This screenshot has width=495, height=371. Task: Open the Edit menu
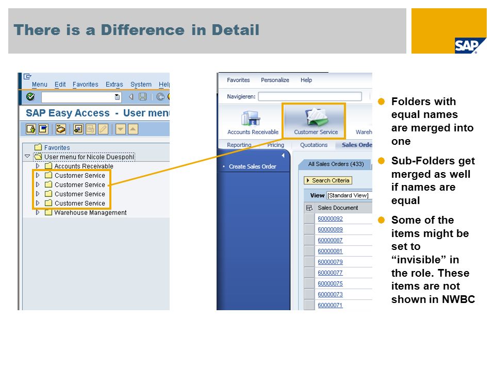pyautogui.click(x=60, y=85)
